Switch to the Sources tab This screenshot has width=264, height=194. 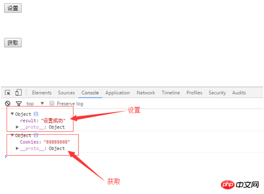click(x=66, y=93)
